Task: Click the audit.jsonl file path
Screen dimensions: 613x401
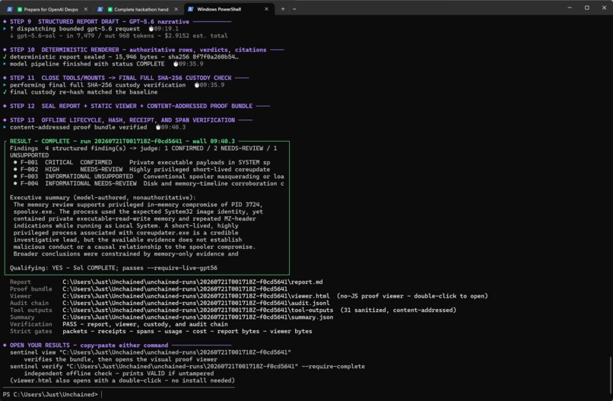Action: click(196, 303)
